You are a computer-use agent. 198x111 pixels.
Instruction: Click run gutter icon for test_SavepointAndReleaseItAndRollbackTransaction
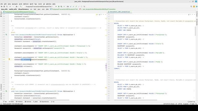[x=6, y=35]
